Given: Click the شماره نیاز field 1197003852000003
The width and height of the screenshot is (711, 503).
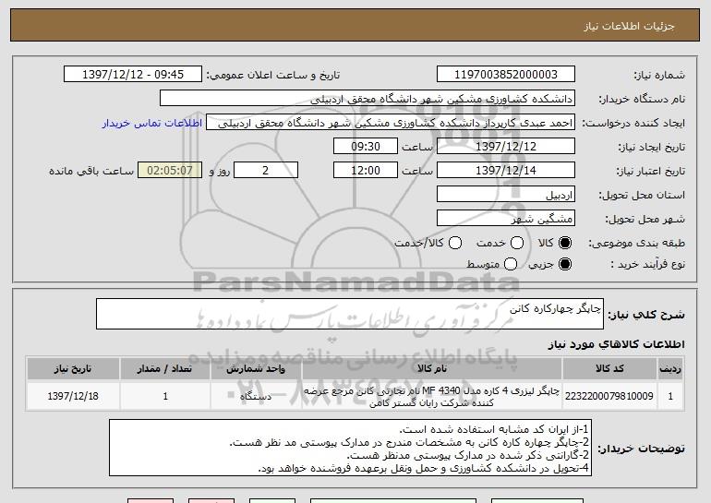Looking at the screenshot, I should click(506, 75).
